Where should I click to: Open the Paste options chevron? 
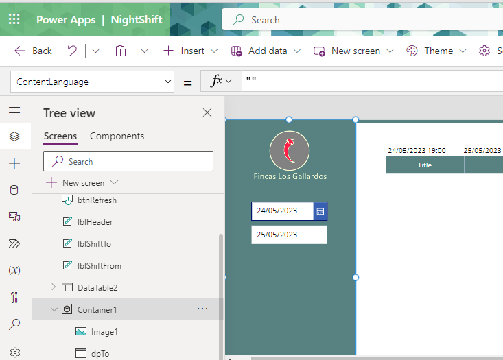144,51
